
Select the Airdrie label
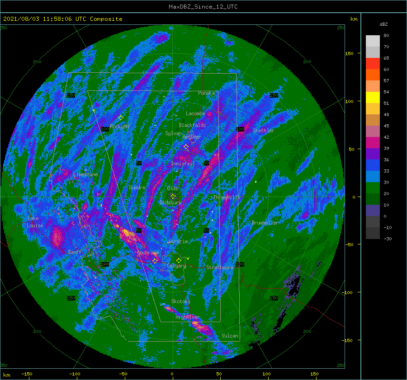pos(178,241)
